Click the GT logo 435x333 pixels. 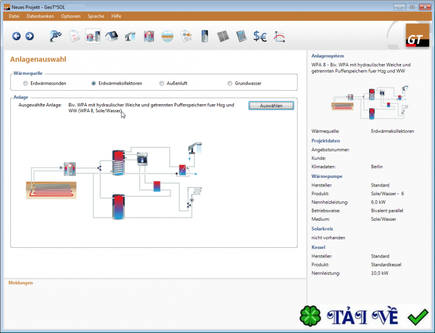click(x=418, y=35)
